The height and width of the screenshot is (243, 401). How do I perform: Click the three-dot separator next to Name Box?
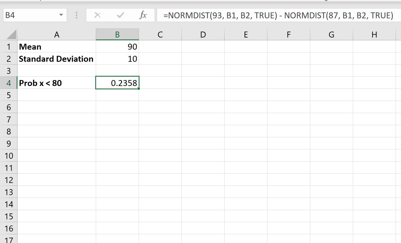76,16
